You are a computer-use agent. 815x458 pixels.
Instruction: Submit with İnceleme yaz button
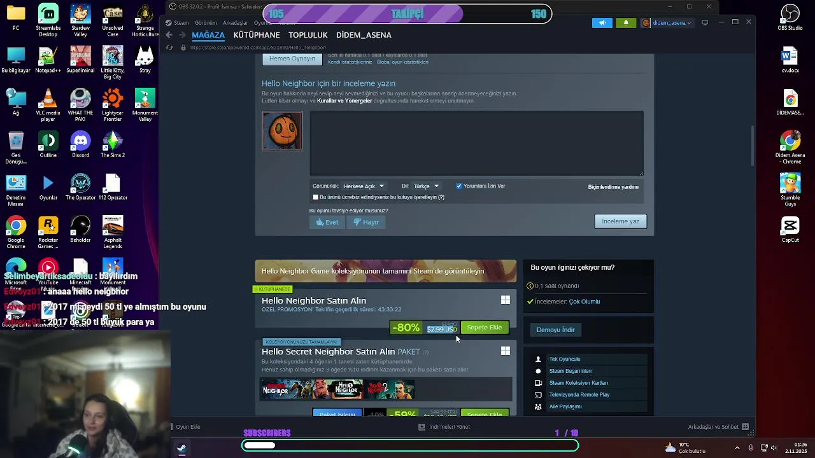(620, 221)
